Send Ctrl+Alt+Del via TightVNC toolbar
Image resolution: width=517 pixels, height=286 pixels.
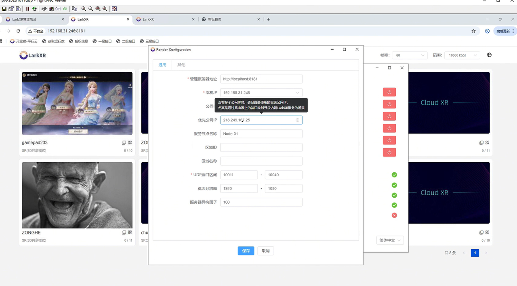(x=44, y=8)
